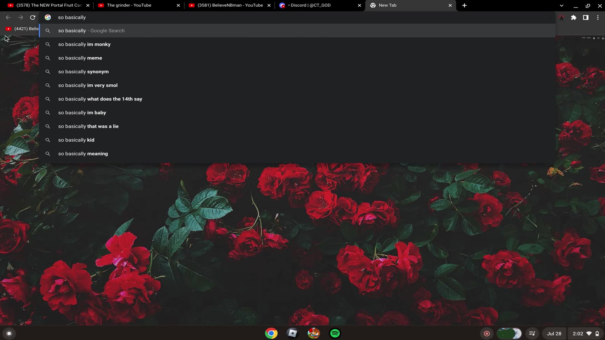
Task: Expand the tab search dropdown arrow
Action: point(562,5)
